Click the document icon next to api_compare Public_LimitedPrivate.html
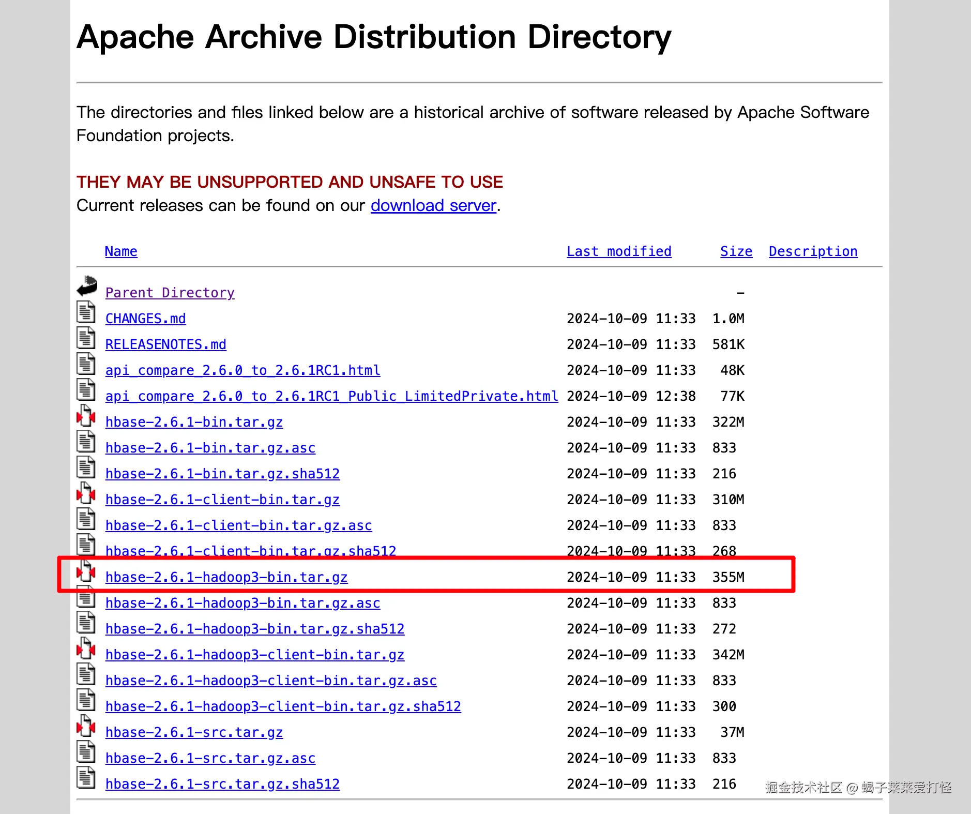 tap(86, 389)
